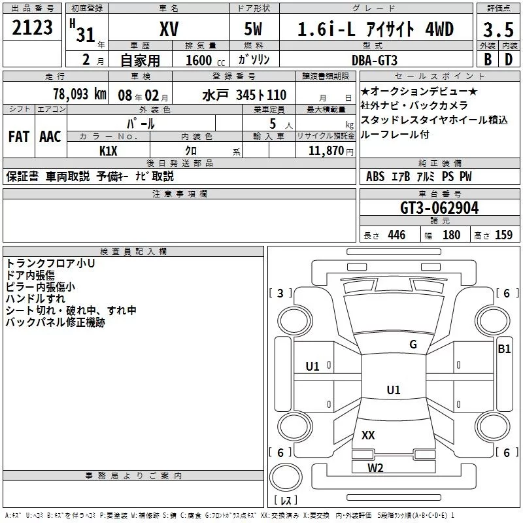Screen dimensions: 523x523
Task: Click the recycle deposit 11,870円
Action: tap(331, 151)
